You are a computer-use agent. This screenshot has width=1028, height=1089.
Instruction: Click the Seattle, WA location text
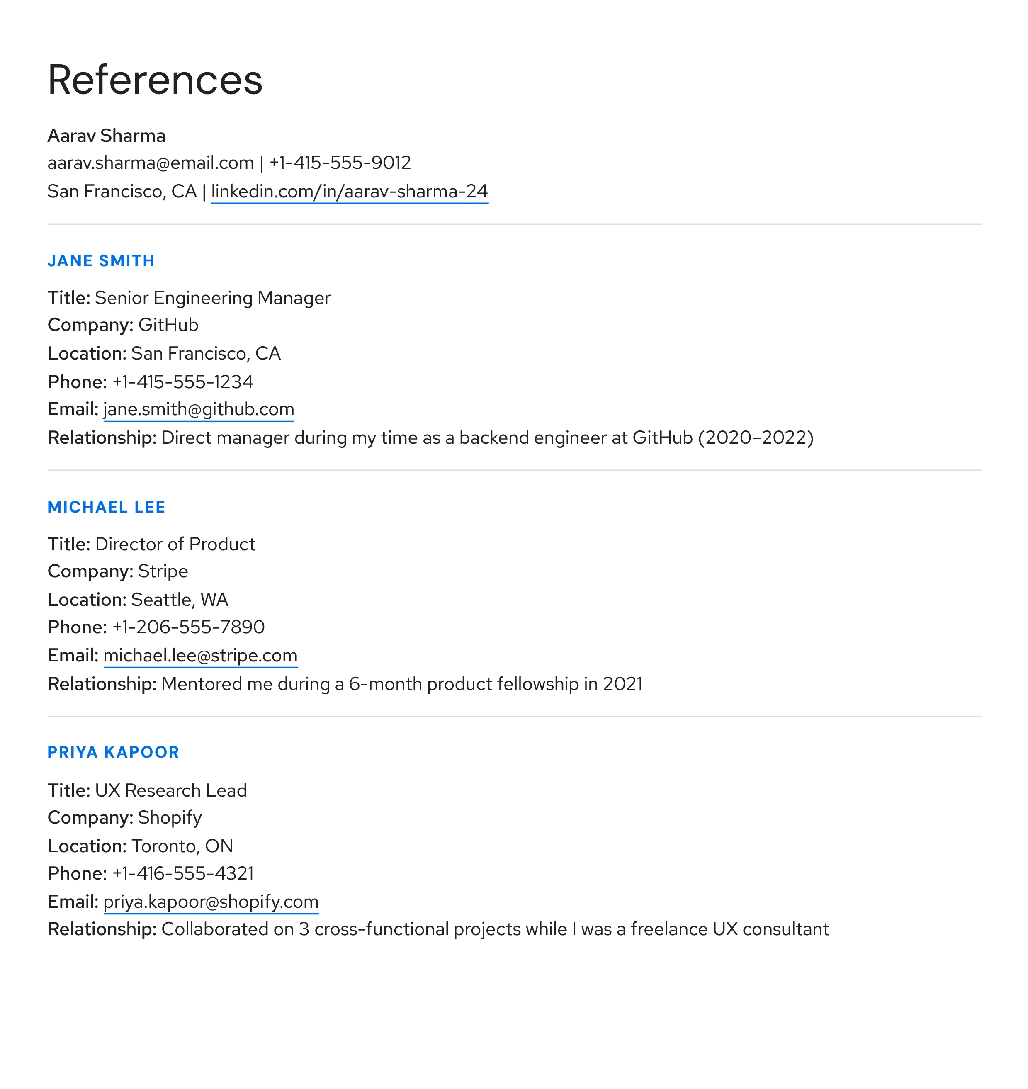tap(179, 600)
